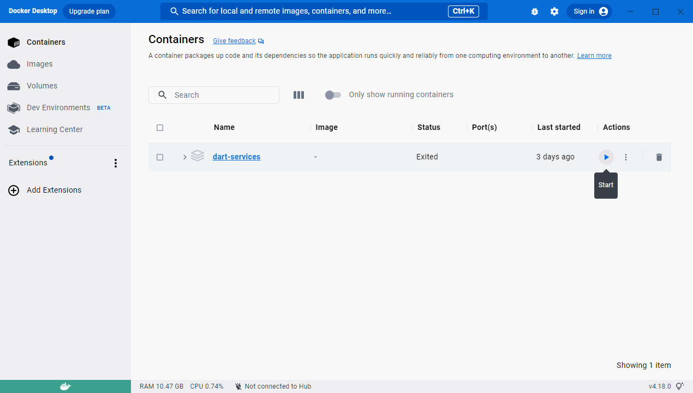Open the Give feedback link
693x393 pixels.
coord(234,41)
